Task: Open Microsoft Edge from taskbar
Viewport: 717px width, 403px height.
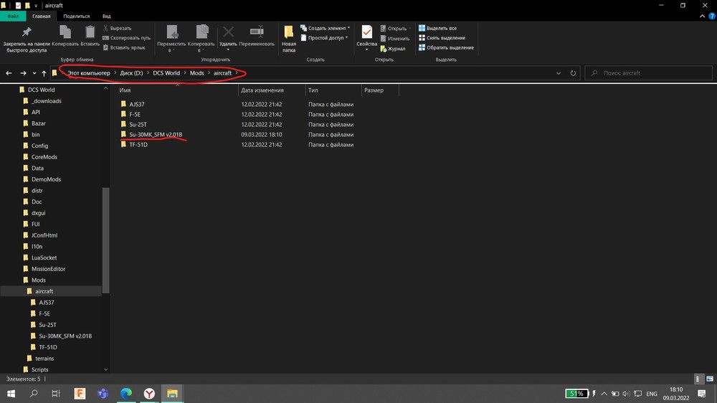Action: click(126, 394)
